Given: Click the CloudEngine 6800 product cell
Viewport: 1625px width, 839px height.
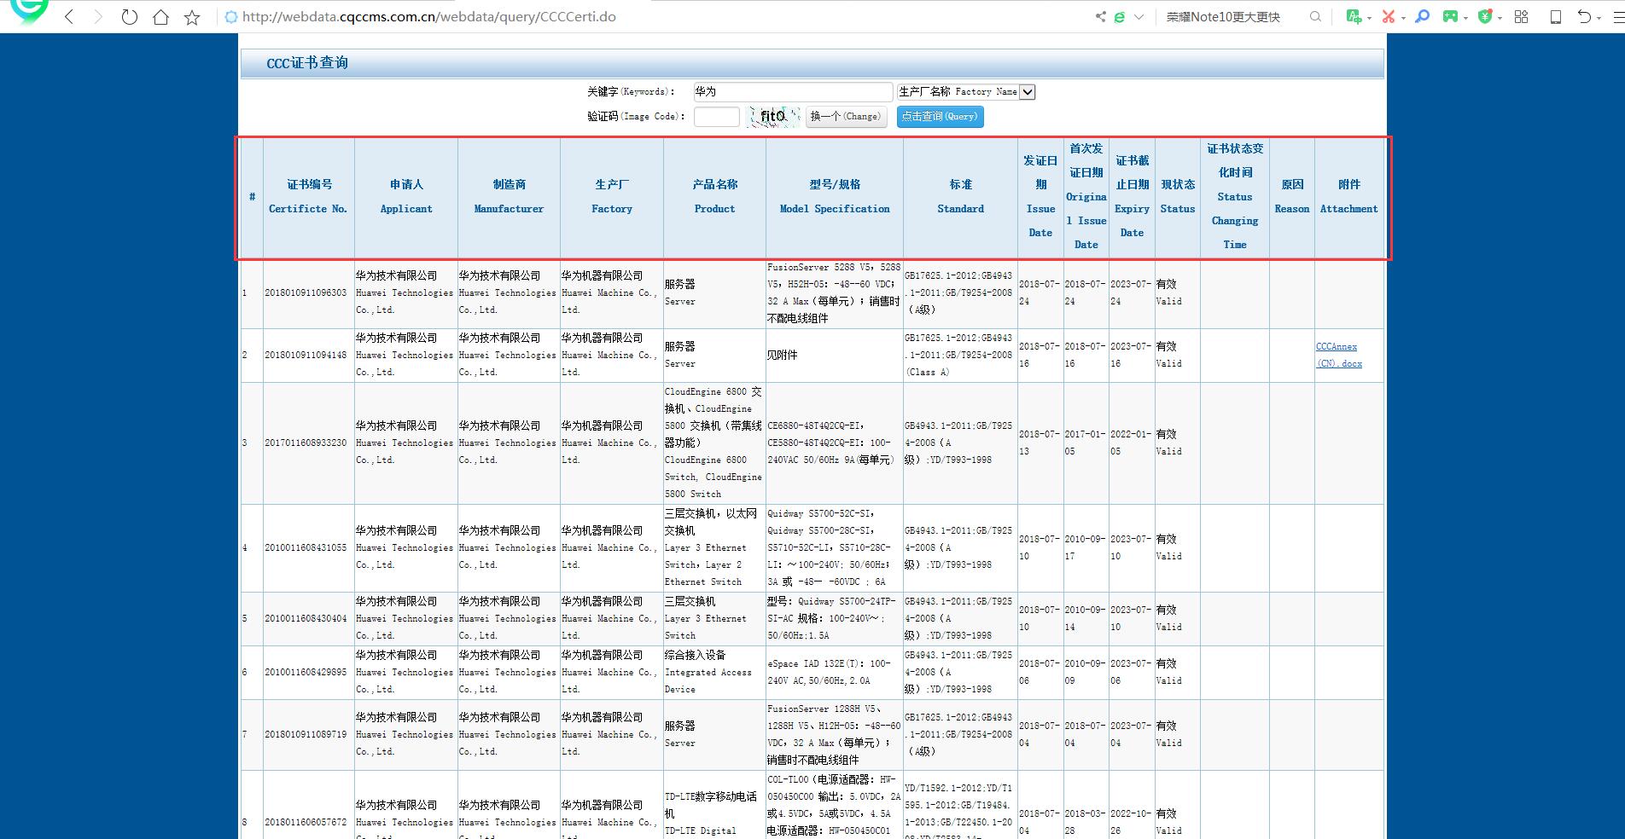Looking at the screenshot, I should click(x=713, y=443).
